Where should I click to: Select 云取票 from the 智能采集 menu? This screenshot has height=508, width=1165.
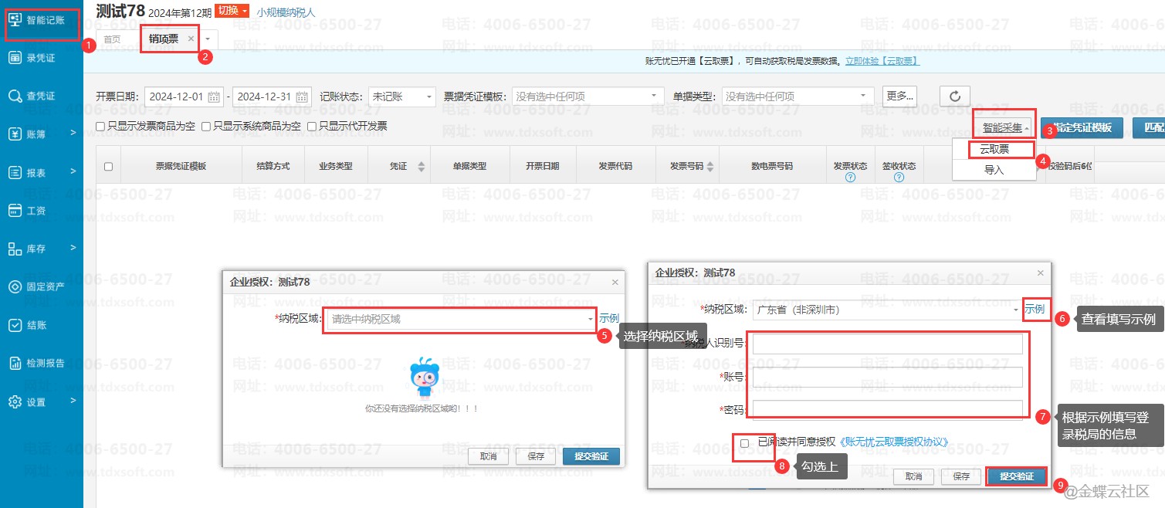(x=994, y=149)
